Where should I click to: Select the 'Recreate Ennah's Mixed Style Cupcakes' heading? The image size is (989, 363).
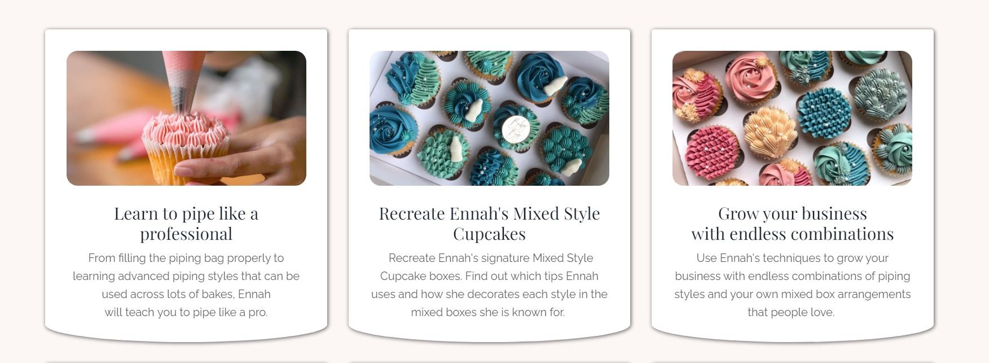click(x=489, y=224)
